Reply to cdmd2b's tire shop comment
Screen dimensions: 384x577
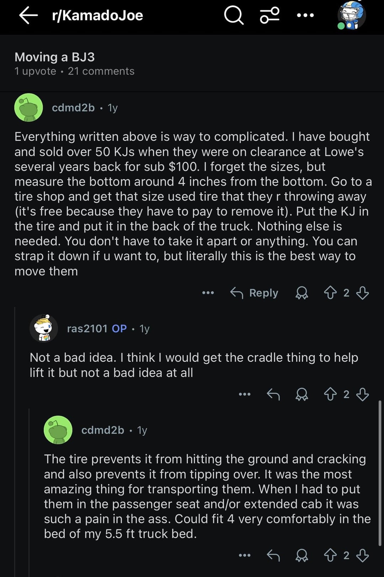tap(254, 293)
